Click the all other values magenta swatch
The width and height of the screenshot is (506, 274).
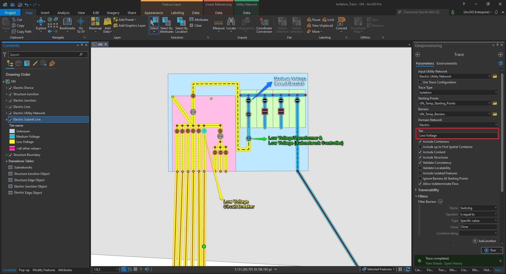tap(12, 148)
